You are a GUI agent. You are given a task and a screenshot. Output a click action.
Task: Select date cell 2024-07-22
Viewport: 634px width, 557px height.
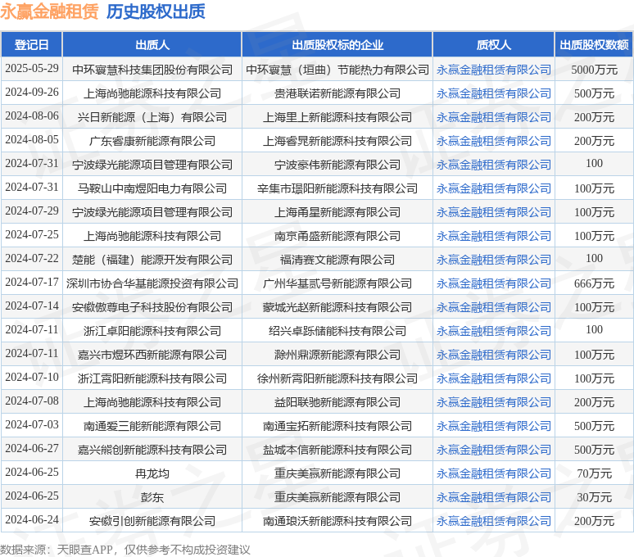32,260
